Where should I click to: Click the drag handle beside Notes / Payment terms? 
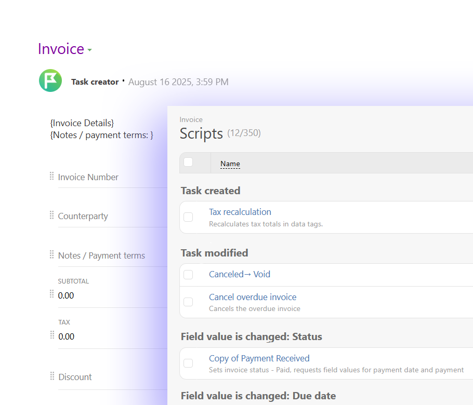coord(51,255)
